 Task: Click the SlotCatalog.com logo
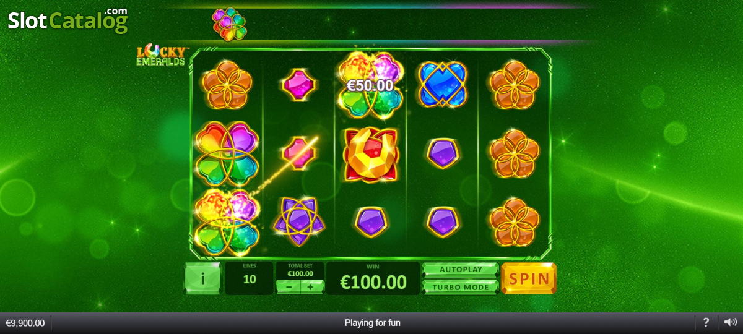pyautogui.click(x=67, y=20)
